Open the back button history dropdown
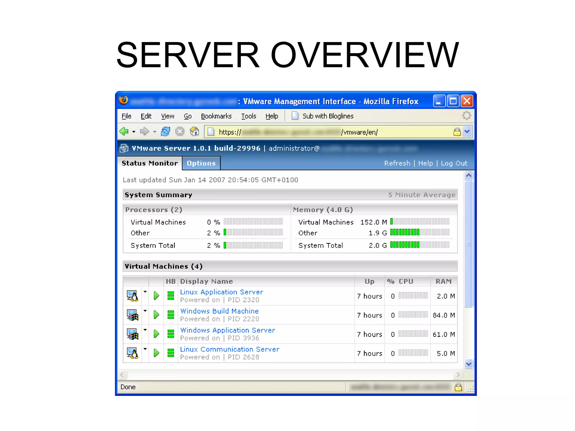The height and width of the screenshot is (431, 575). coord(134,132)
